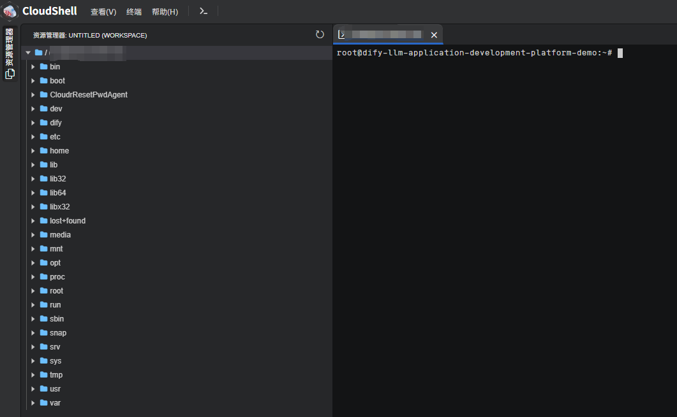Expand the etc folder arrow
Screen dimensions: 677x417
[33, 136]
